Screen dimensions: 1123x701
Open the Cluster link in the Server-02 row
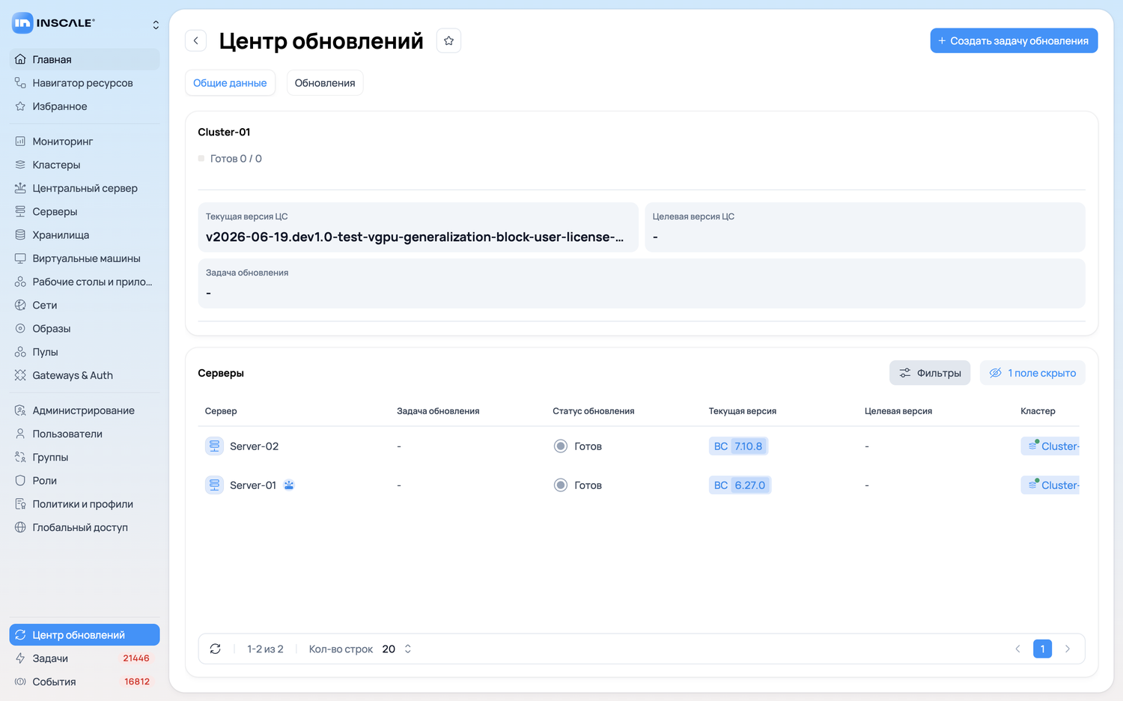(1050, 446)
